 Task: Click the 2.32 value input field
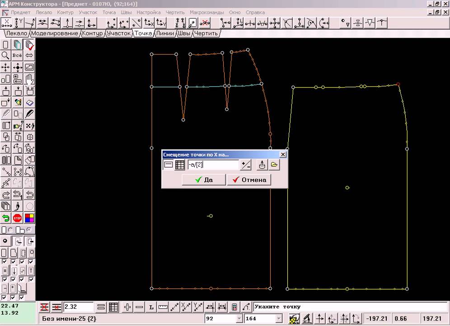tap(78, 307)
